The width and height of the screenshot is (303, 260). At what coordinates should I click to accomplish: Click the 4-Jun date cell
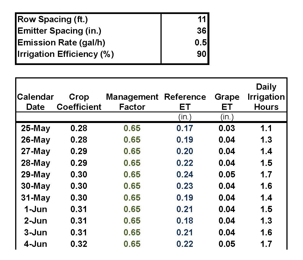tap(35, 244)
